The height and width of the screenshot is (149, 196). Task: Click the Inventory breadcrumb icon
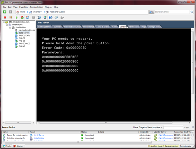click(31, 12)
